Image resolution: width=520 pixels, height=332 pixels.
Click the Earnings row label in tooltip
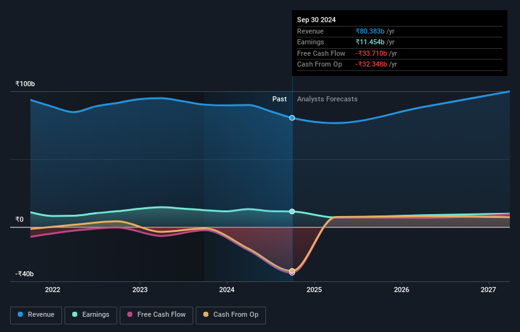[310, 42]
